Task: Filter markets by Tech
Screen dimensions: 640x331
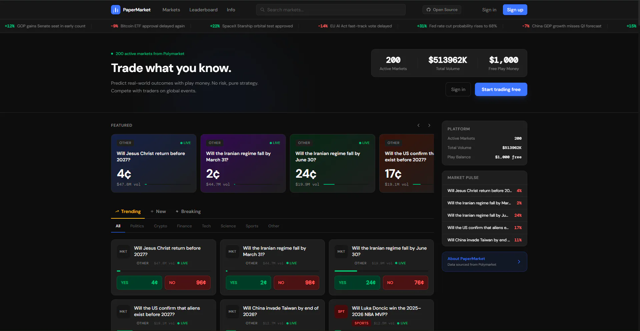Action: coord(206,226)
